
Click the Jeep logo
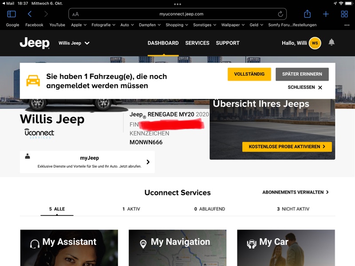[35, 43]
